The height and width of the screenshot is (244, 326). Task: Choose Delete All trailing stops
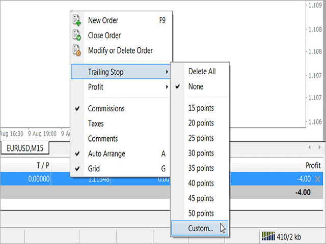pos(202,72)
